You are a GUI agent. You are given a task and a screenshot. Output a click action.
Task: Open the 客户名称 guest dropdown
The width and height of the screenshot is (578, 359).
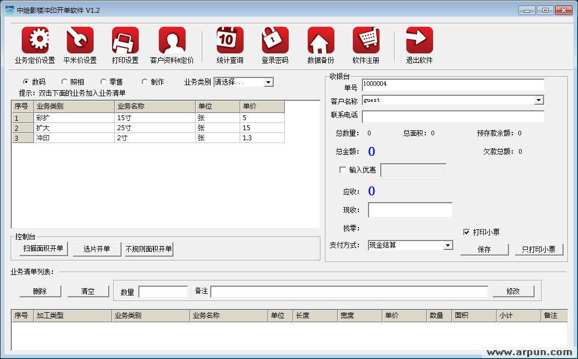[539, 100]
